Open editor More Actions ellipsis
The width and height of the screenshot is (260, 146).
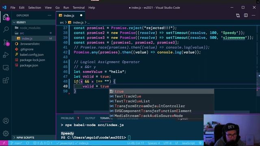(253, 15)
